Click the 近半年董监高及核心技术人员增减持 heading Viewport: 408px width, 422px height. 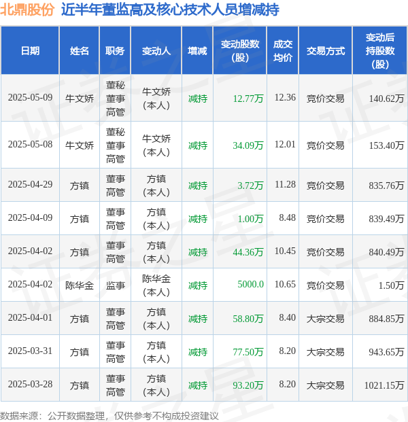click(x=170, y=10)
